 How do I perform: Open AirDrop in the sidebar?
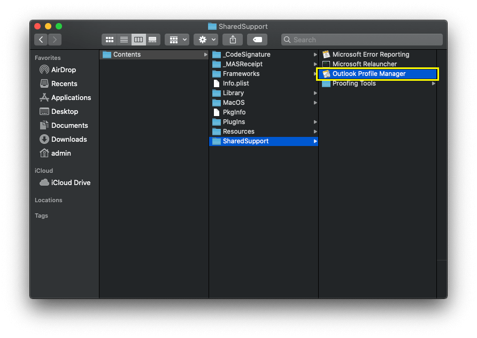coord(58,70)
